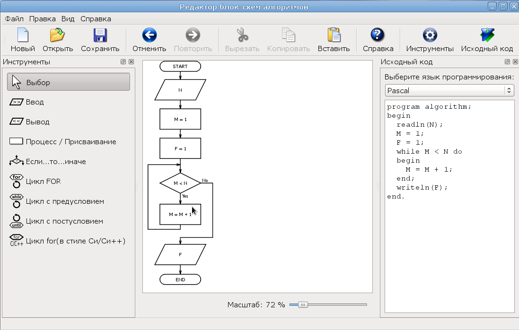Open the Файл menu
Screen dimensions: 519x330
pos(14,19)
